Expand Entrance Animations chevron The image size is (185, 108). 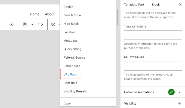(179, 92)
